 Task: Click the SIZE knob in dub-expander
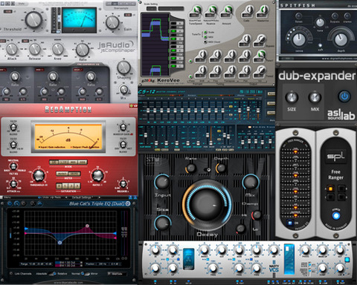292,97
